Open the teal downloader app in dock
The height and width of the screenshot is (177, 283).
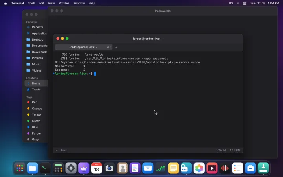click(x=263, y=168)
